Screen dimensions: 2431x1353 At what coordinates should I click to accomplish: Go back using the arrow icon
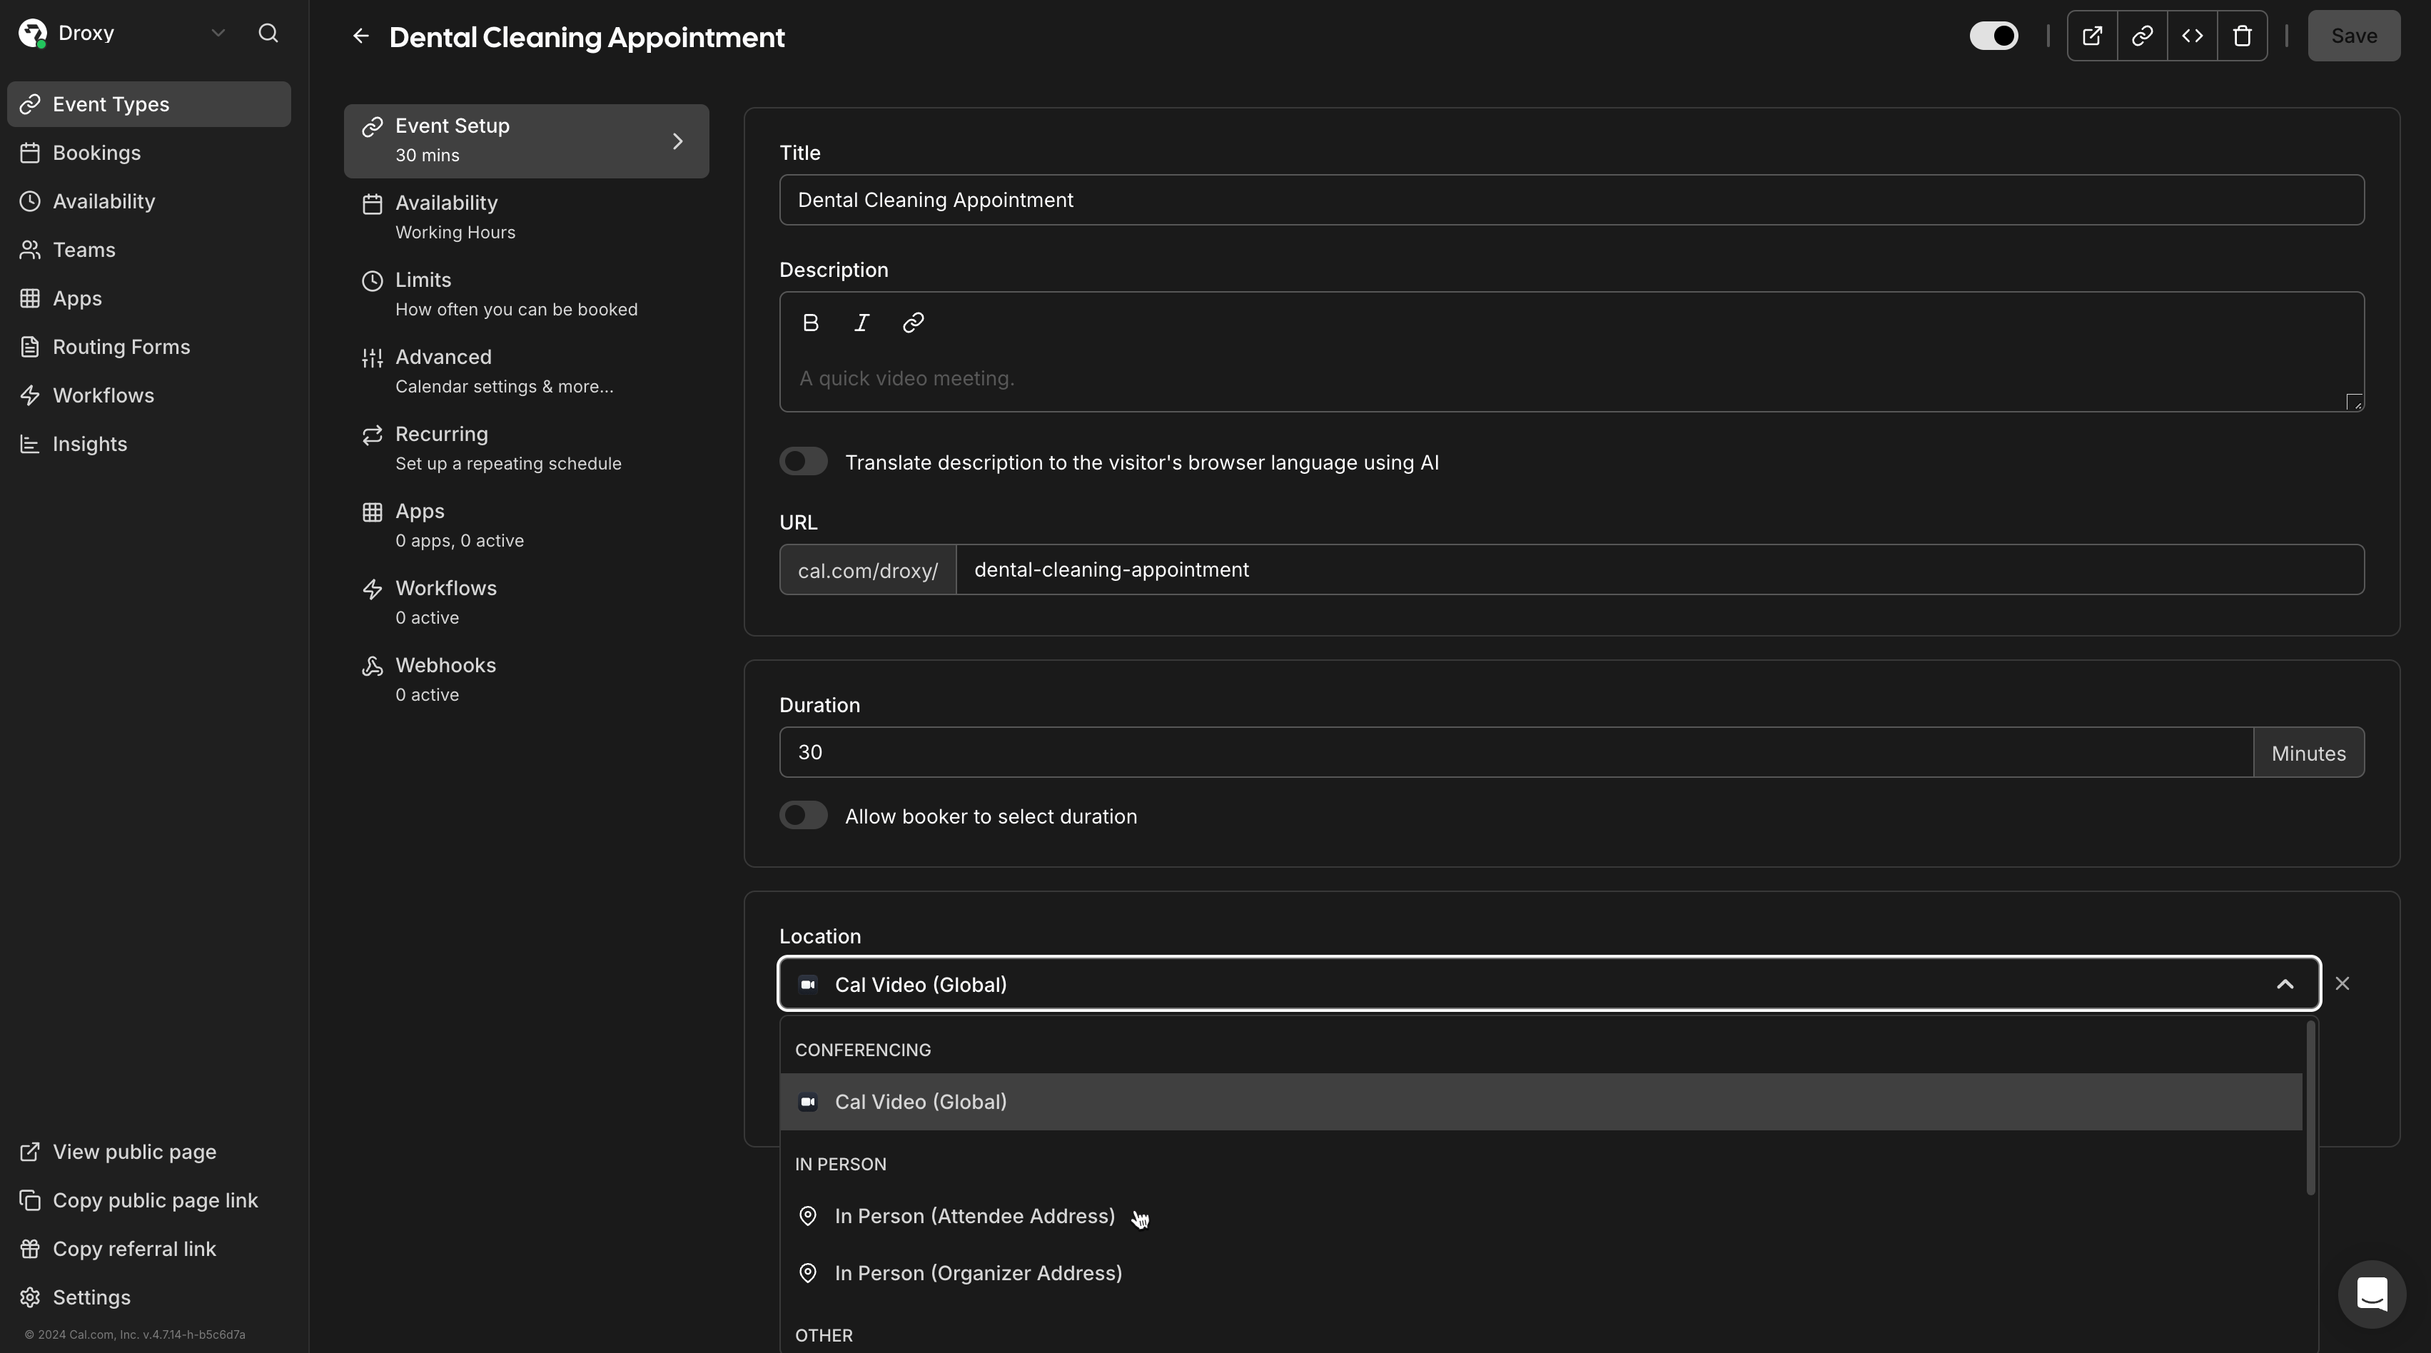click(x=360, y=36)
